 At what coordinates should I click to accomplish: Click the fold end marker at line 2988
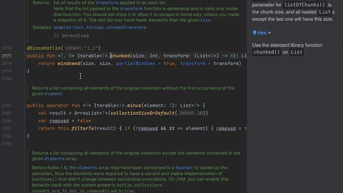[x=25, y=136]
